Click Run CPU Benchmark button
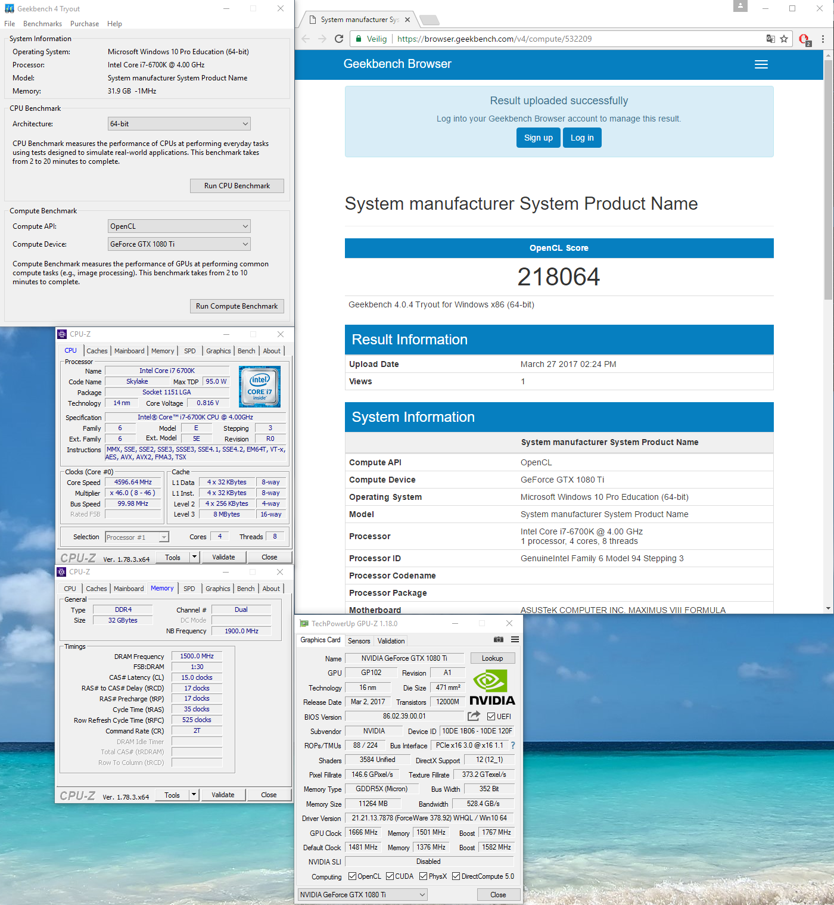This screenshot has height=905, width=834. (237, 186)
